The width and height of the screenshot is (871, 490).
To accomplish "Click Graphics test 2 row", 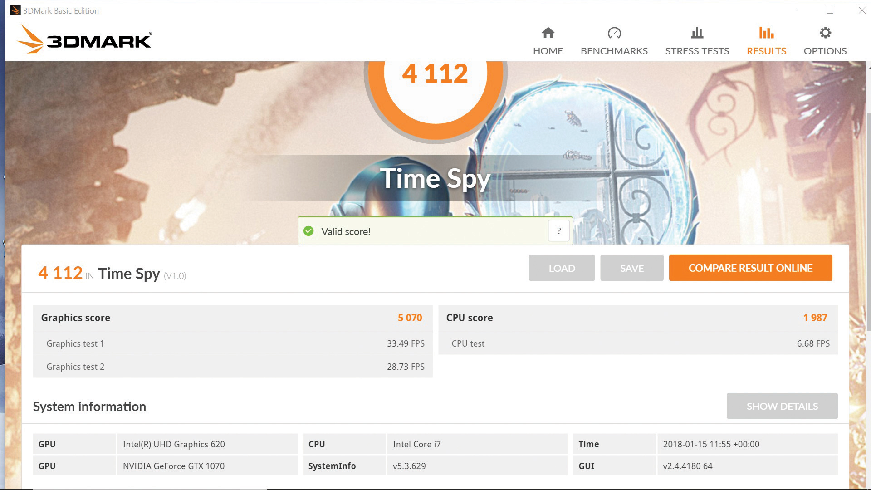I will point(233,367).
